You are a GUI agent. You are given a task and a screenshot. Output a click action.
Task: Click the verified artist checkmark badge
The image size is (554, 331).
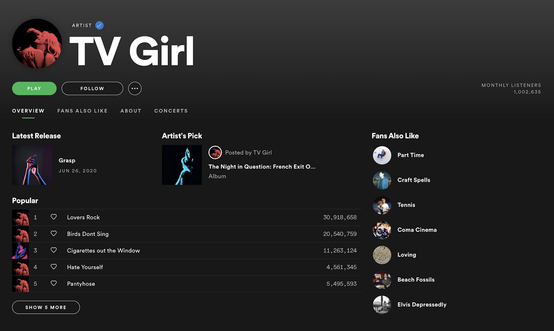99,25
